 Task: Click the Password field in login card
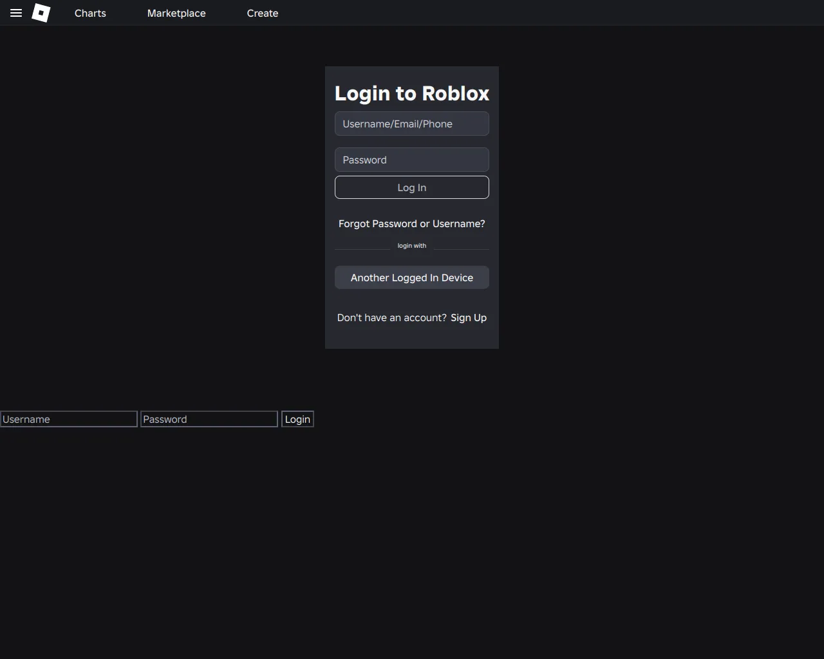(x=412, y=160)
